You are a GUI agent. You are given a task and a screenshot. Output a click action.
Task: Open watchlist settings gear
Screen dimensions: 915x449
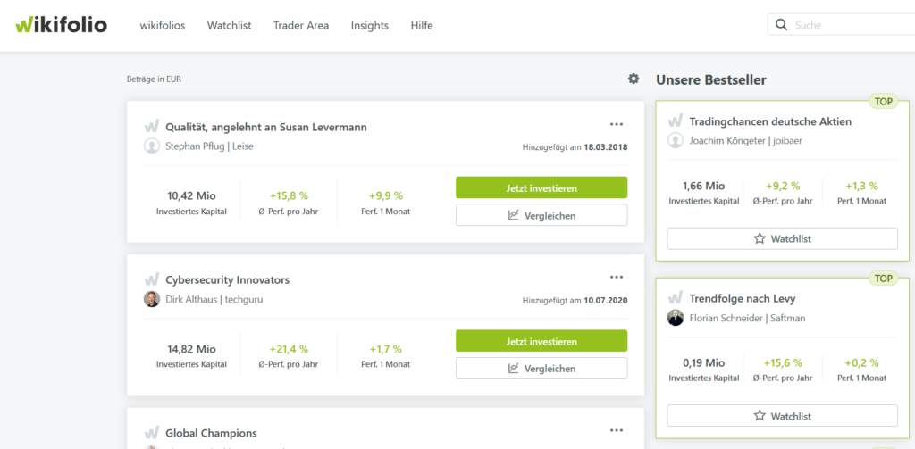pos(634,79)
